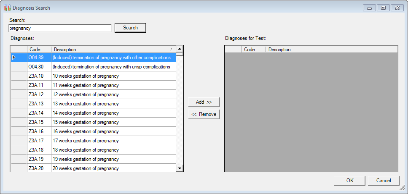Click the Add >> button
This screenshot has height=194, width=408.
pyautogui.click(x=204, y=102)
